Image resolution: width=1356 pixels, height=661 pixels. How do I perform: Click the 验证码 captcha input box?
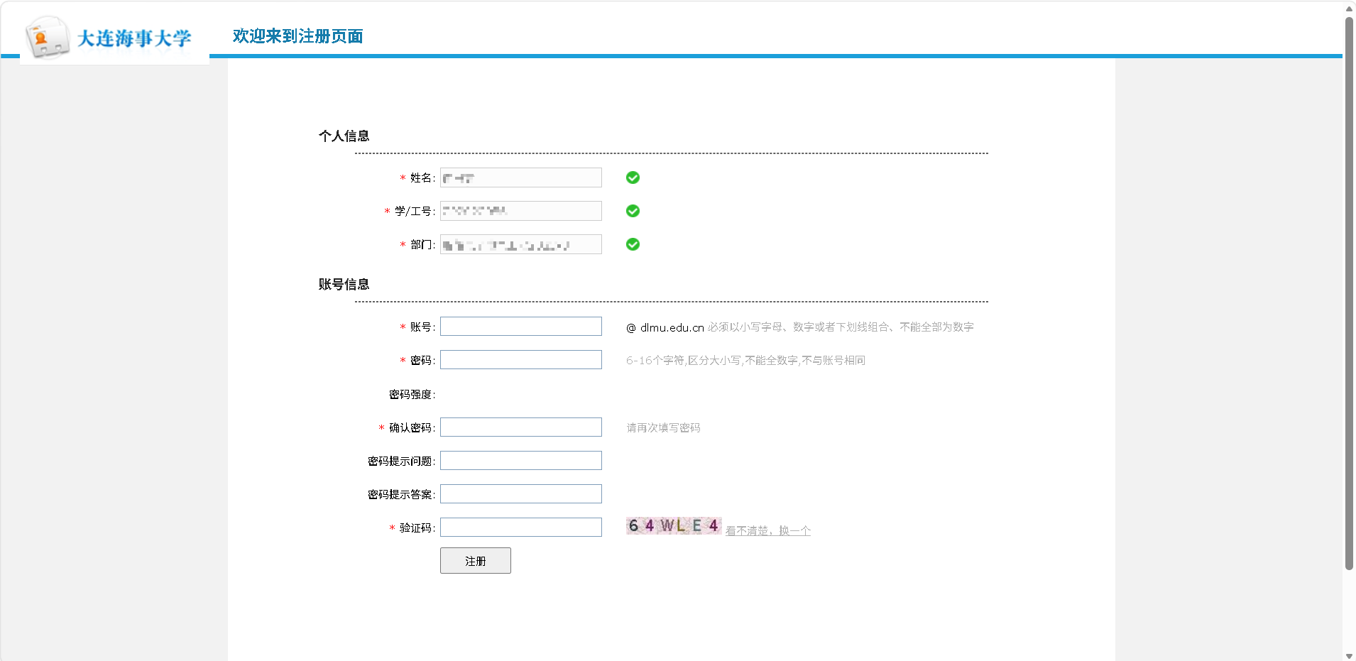520,528
